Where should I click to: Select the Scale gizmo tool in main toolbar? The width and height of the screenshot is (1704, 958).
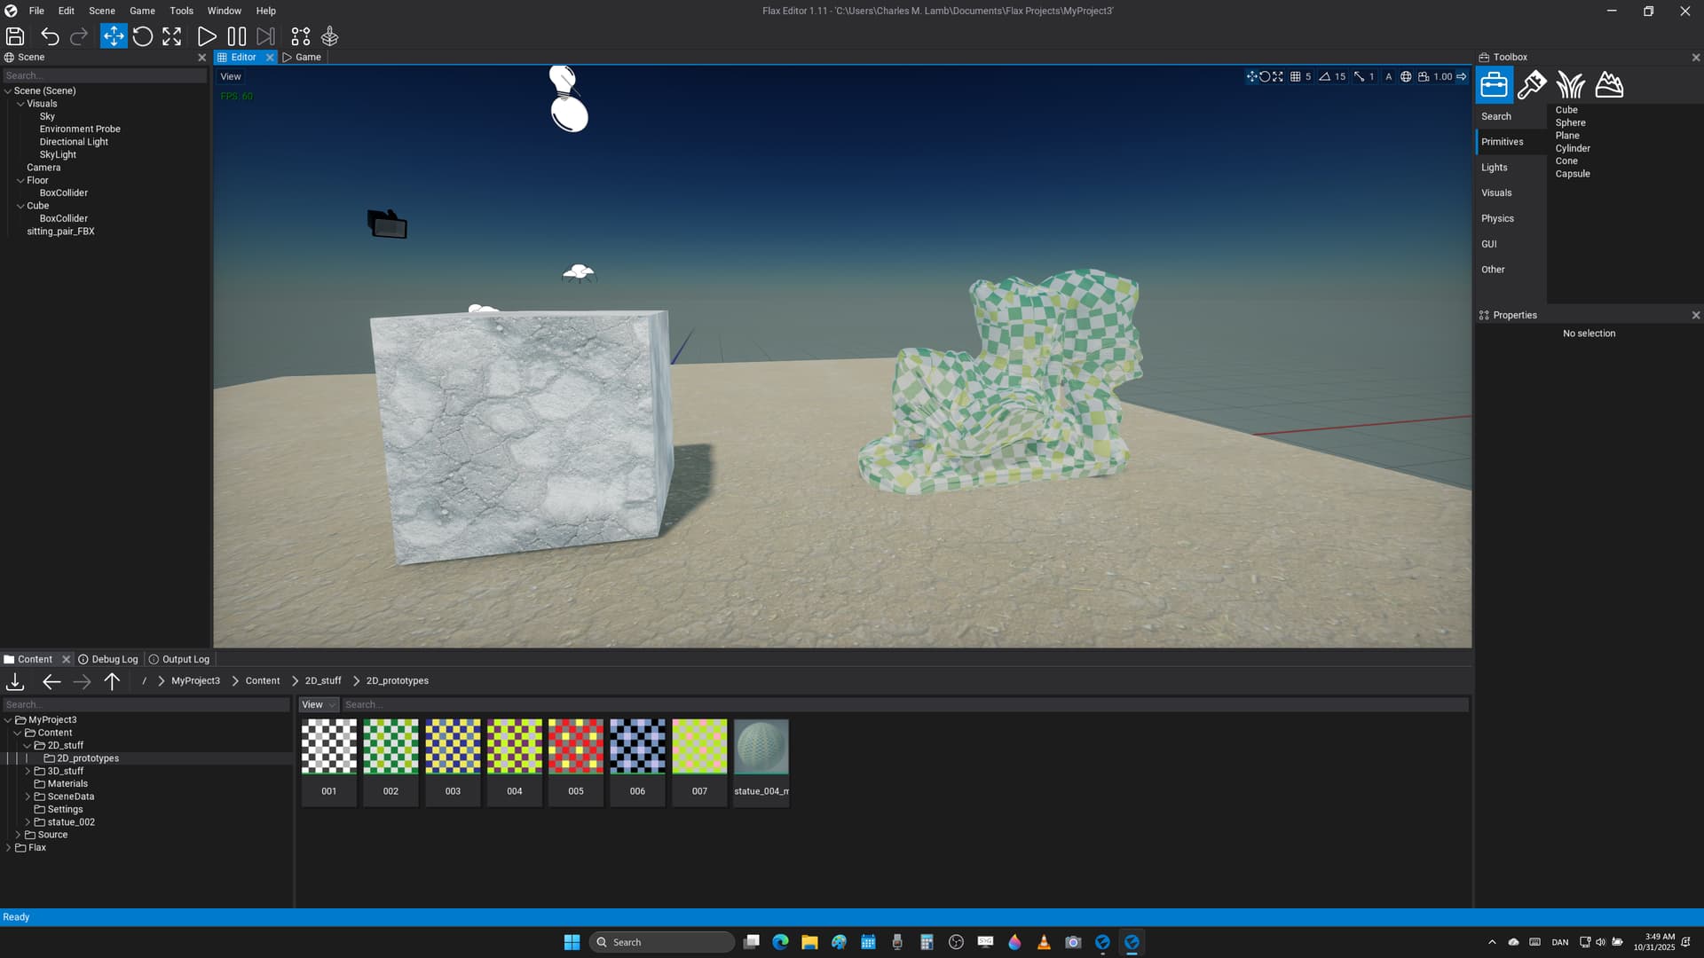(172, 36)
